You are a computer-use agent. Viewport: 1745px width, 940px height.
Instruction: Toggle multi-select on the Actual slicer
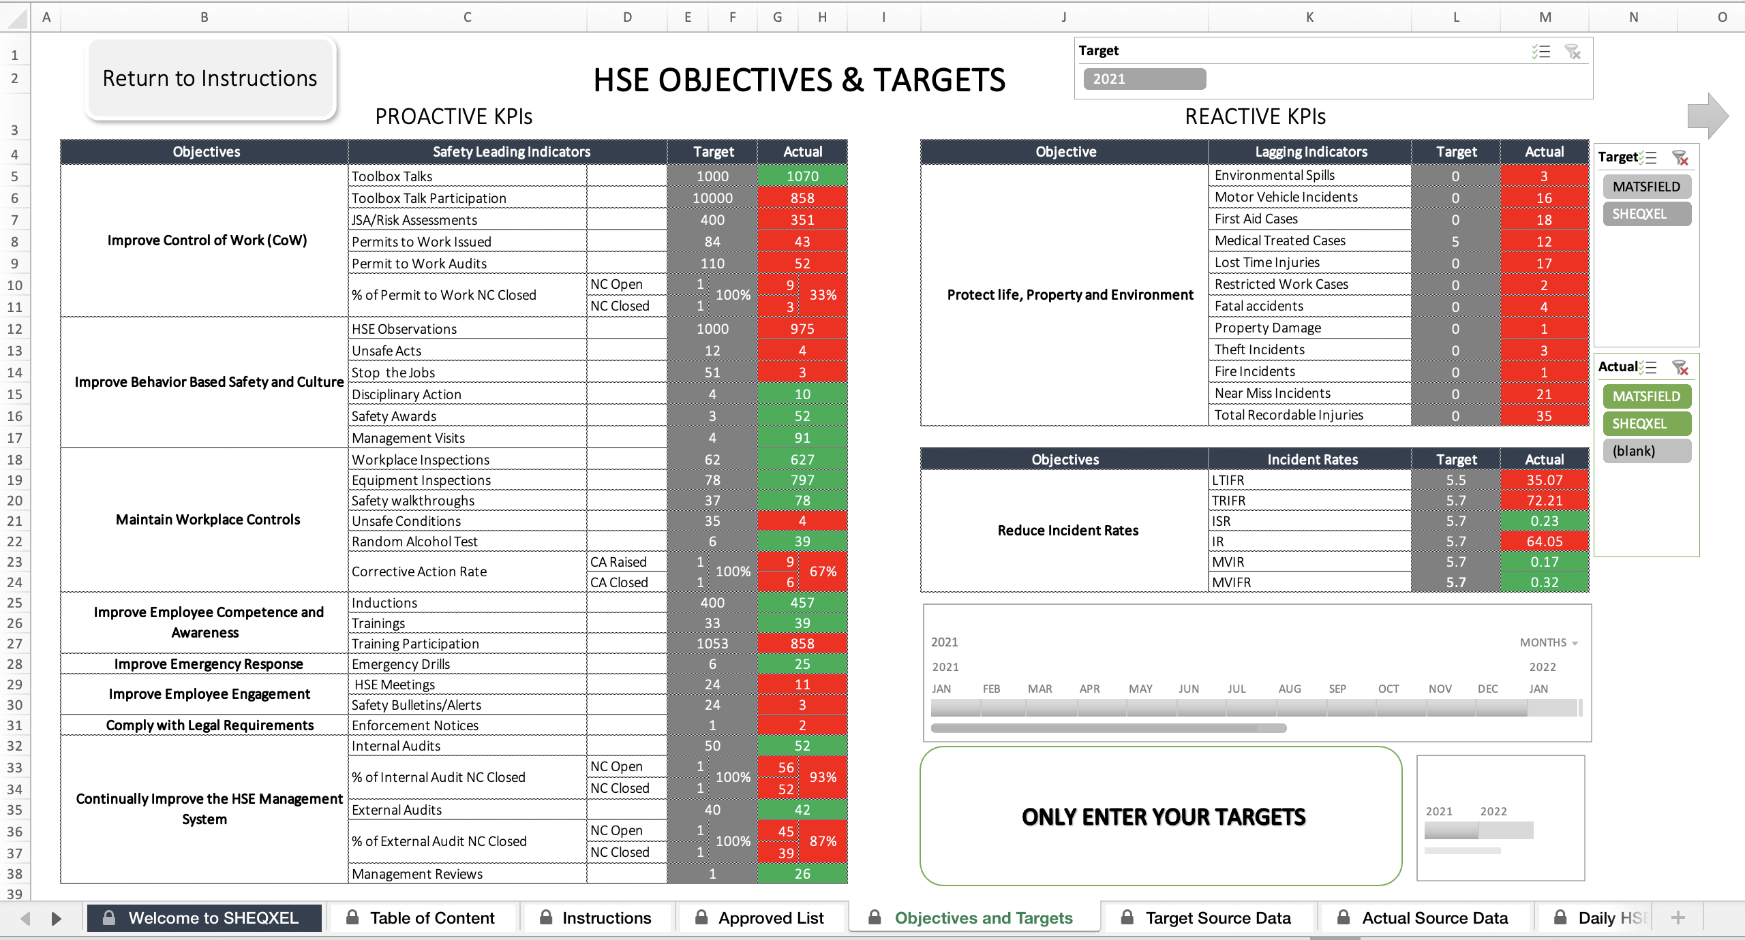pos(1648,368)
